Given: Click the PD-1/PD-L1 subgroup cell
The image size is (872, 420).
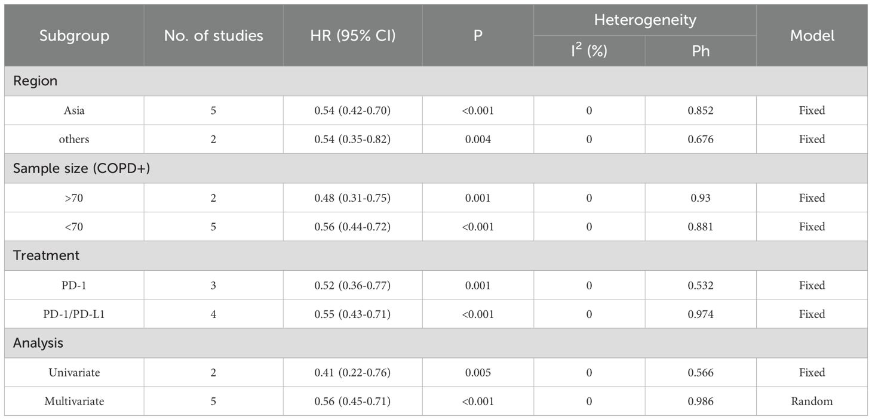Looking at the screenshot, I should pyautogui.click(x=74, y=314).
